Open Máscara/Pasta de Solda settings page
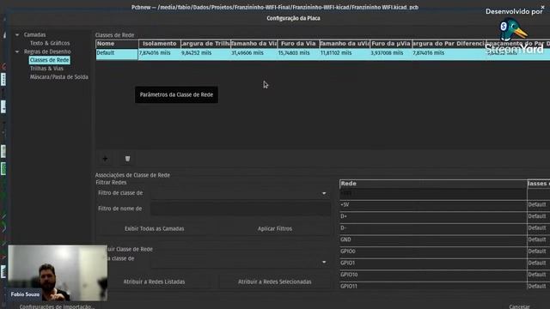This screenshot has height=309, width=550. tap(59, 76)
